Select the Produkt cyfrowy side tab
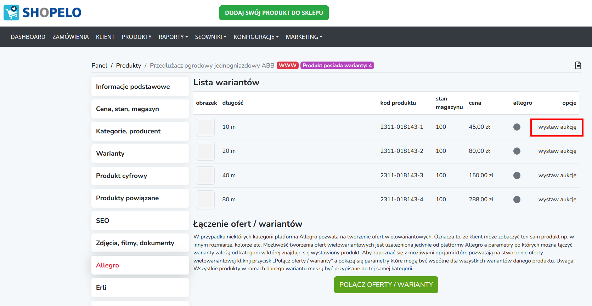The width and height of the screenshot is (592, 306). coord(140,176)
